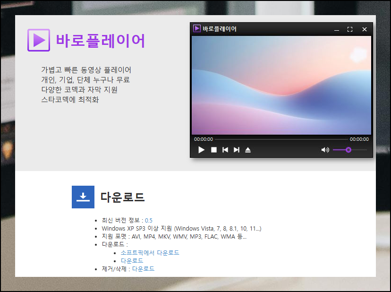Click the 스타코덱에 최적화 text

[70, 100]
